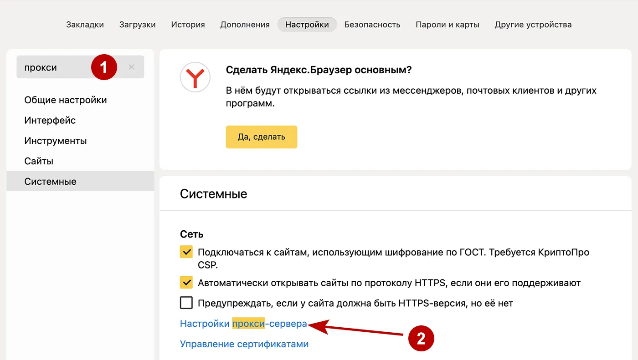Image resolution: width=638 pixels, height=360 pixels.
Task: Go to Пароли и карты
Action: pos(447,25)
